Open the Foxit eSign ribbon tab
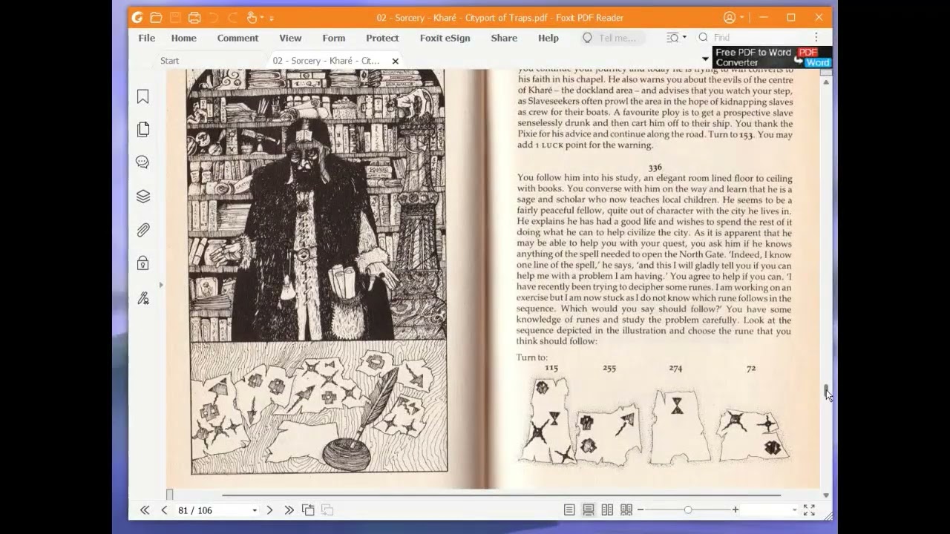The width and height of the screenshot is (950, 534). click(x=445, y=38)
